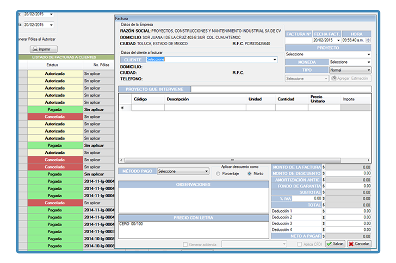396x263 pixels.
Task: Open the TIPO dropdown set to Normal
Action: tap(368, 70)
